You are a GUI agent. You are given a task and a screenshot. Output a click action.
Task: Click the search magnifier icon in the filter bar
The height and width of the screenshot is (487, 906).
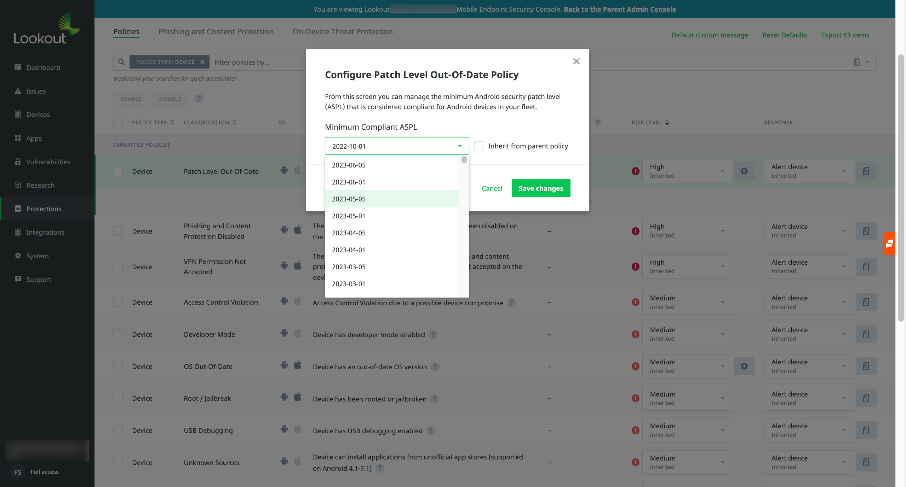121,62
